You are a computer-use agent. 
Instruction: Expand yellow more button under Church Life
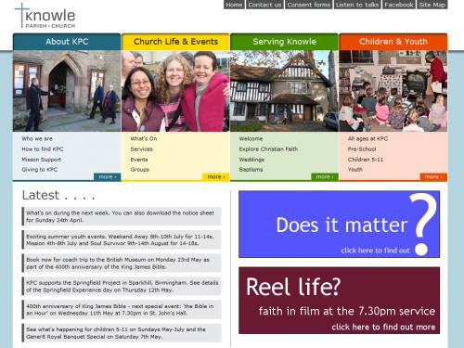pyautogui.click(x=216, y=176)
